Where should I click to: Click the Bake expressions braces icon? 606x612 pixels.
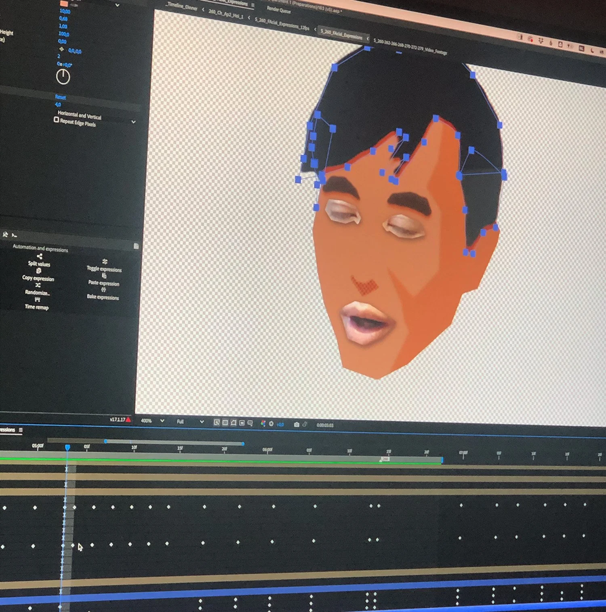click(x=103, y=290)
